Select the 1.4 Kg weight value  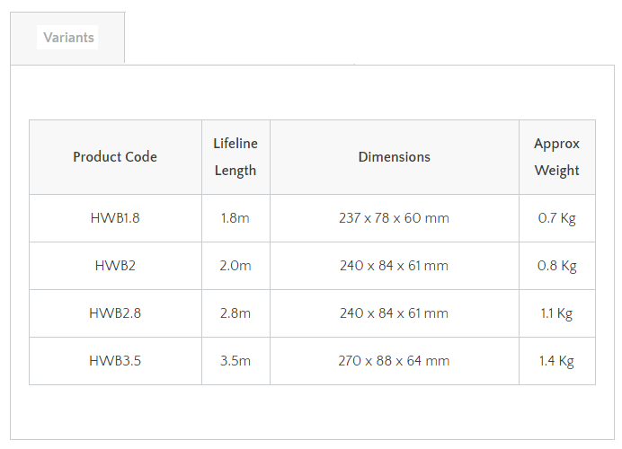tap(556, 361)
